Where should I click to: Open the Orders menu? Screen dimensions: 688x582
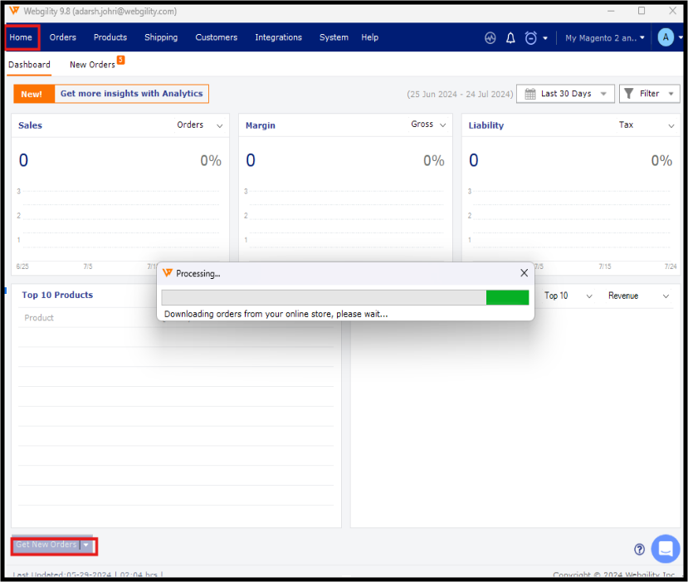[x=63, y=37]
